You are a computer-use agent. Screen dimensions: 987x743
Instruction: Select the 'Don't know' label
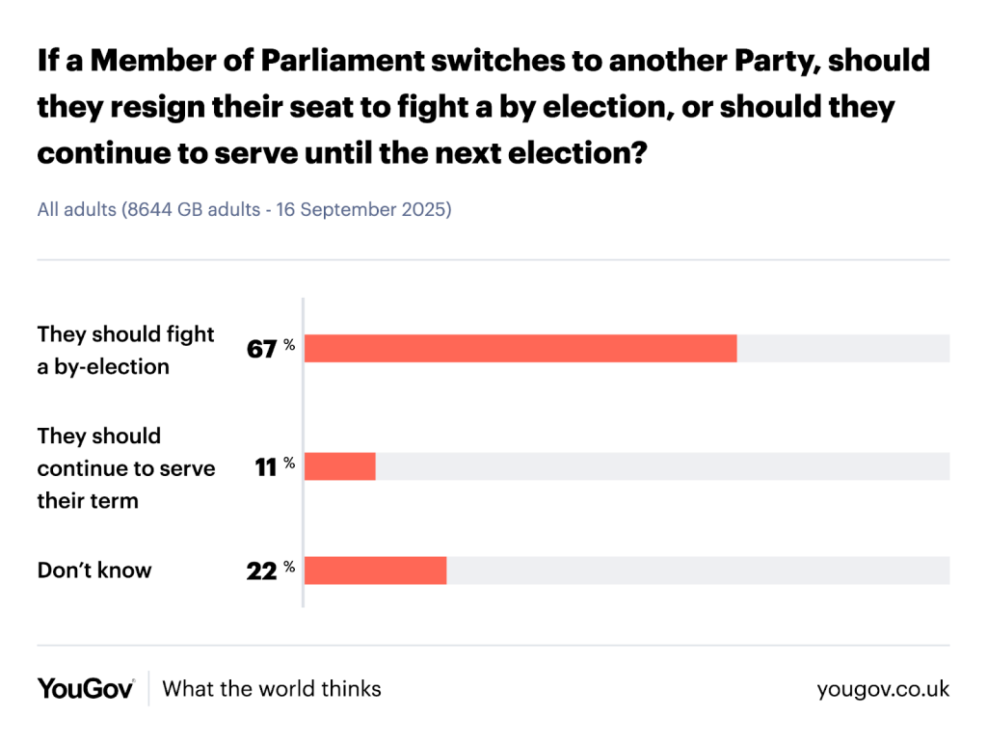[94, 570]
